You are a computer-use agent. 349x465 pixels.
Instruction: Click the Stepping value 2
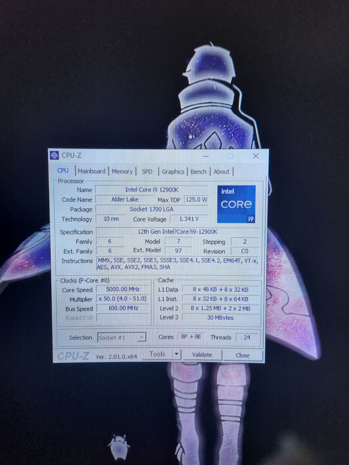[245, 241]
